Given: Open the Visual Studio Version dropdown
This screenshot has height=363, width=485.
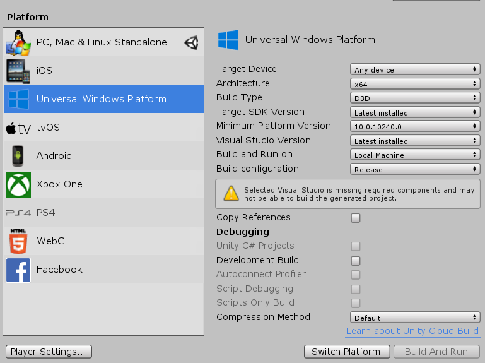Looking at the screenshot, I should click(x=415, y=141).
